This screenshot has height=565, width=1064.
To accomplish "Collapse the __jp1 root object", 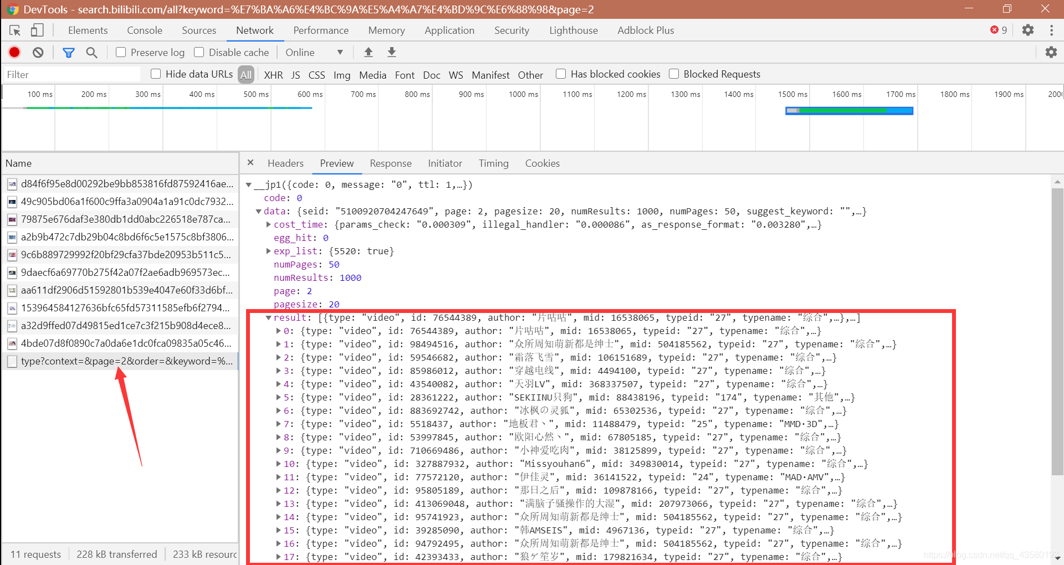I will (x=249, y=185).
